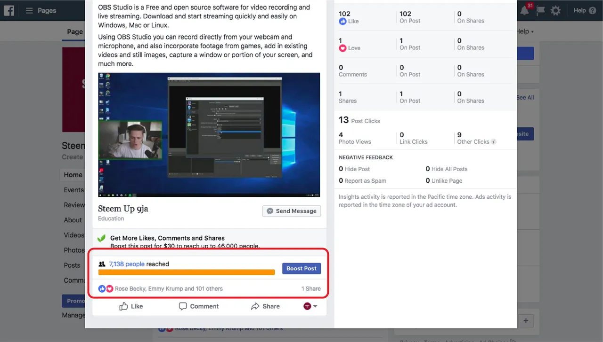Click the Other Clicks label
The height and width of the screenshot is (342, 603).
point(473,142)
